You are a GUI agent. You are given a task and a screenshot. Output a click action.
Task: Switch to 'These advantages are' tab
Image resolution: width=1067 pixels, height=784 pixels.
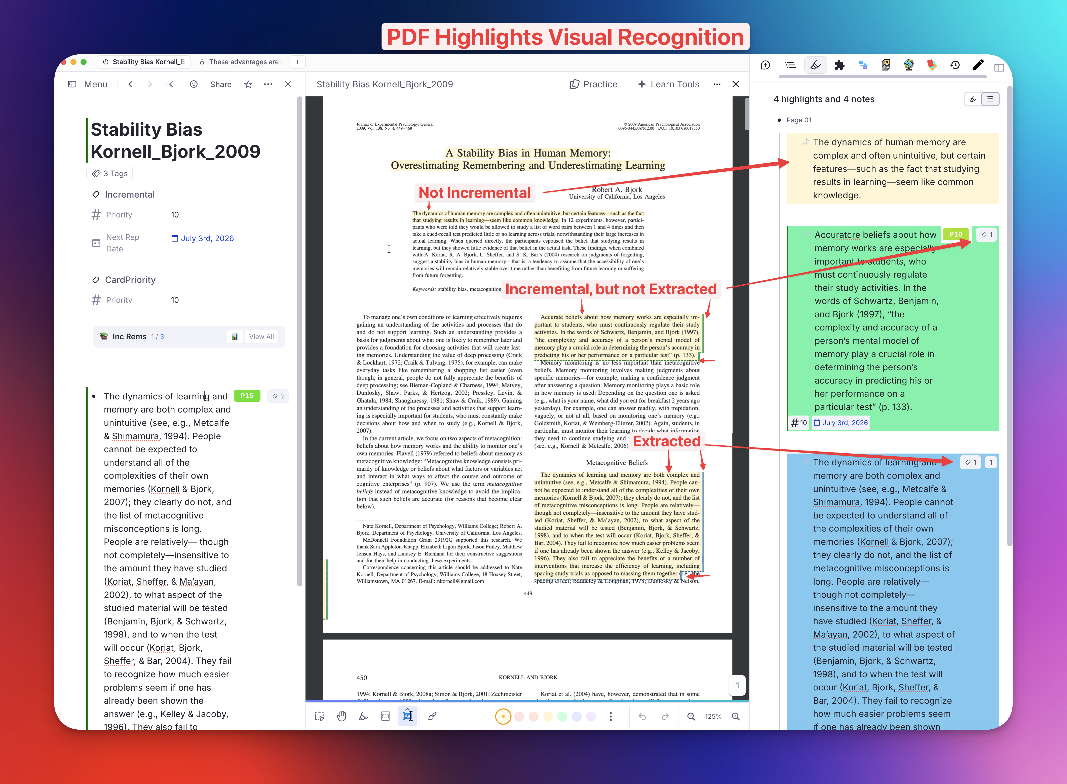coord(241,62)
